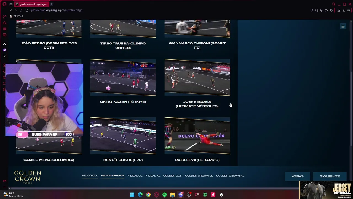Open File Explorer from taskbar
The width and height of the screenshot is (353, 199).
(x=173, y=195)
